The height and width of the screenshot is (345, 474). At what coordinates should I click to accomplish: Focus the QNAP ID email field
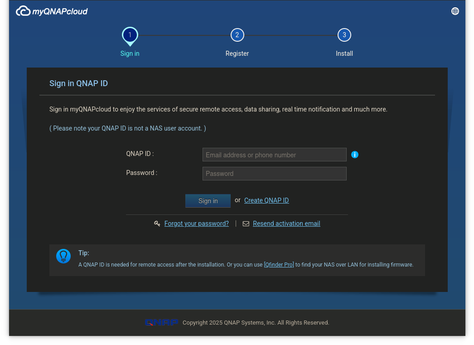275,155
